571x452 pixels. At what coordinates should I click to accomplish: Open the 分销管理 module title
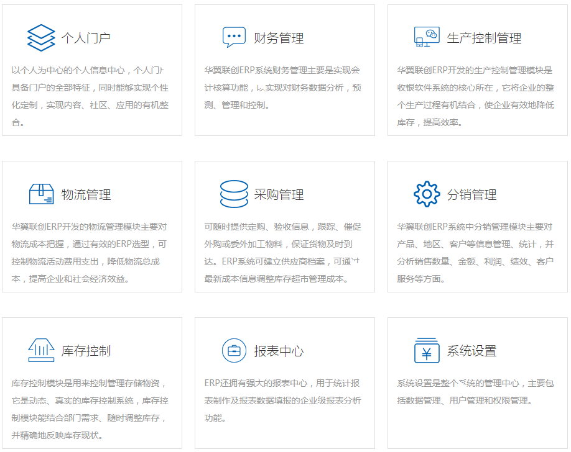pos(471,195)
